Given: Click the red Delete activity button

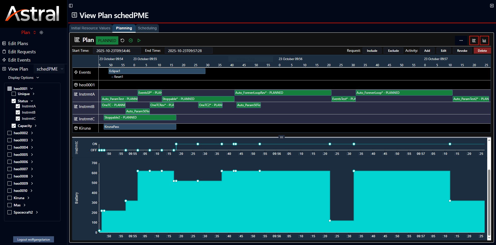Looking at the screenshot, I should click(482, 51).
